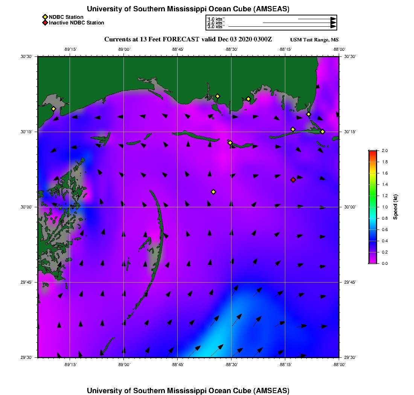Click the 30°00' latitude label on the left axis
Screen dimensions: 414x395
pos(26,207)
